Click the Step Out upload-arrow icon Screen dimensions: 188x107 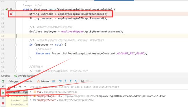pos(71,81)
